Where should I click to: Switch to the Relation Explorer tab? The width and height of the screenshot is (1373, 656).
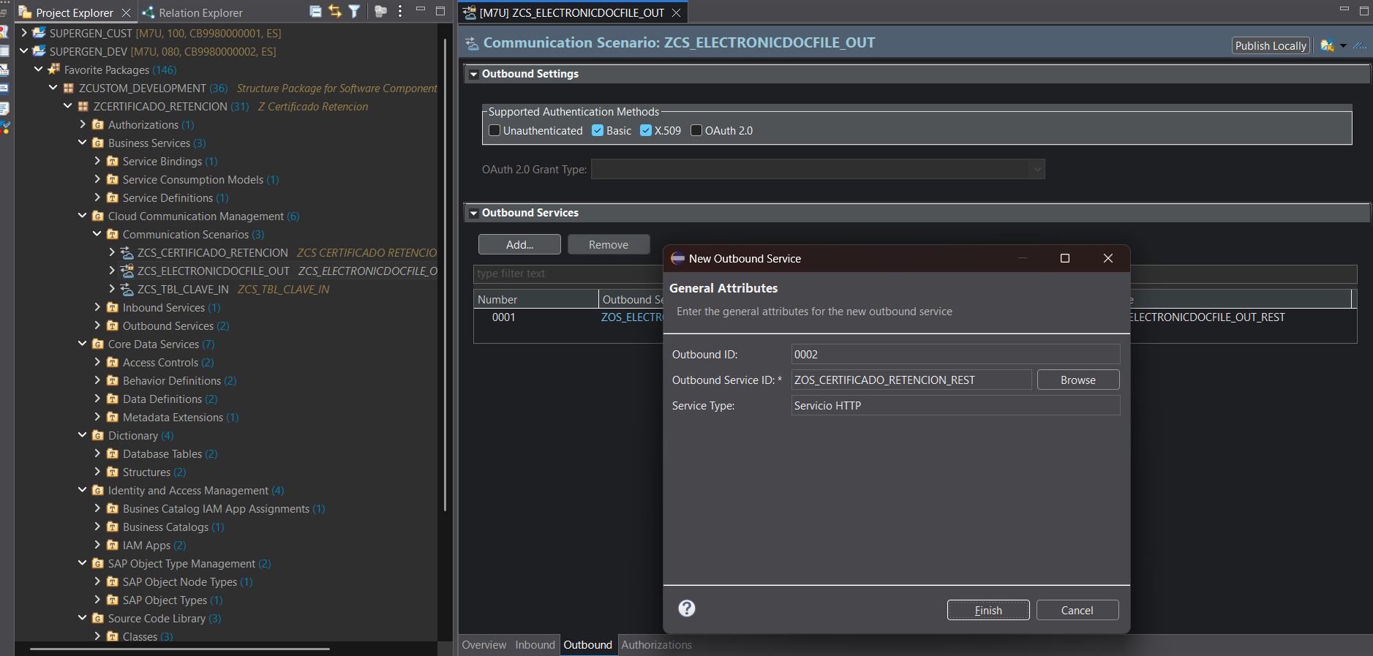pyautogui.click(x=192, y=12)
